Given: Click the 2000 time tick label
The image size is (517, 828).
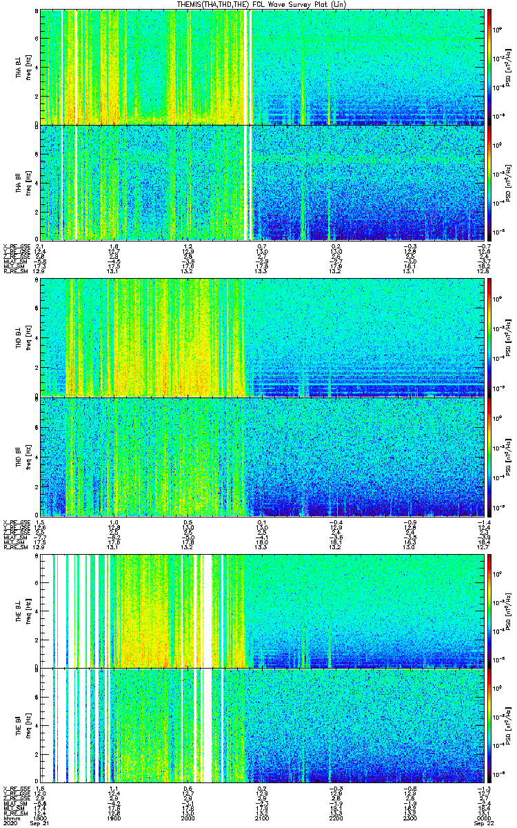Looking at the screenshot, I should (x=187, y=819).
